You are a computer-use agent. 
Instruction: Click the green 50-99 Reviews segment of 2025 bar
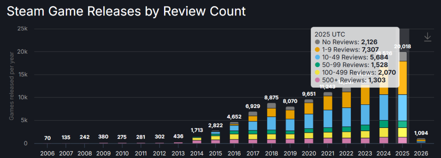403,124
